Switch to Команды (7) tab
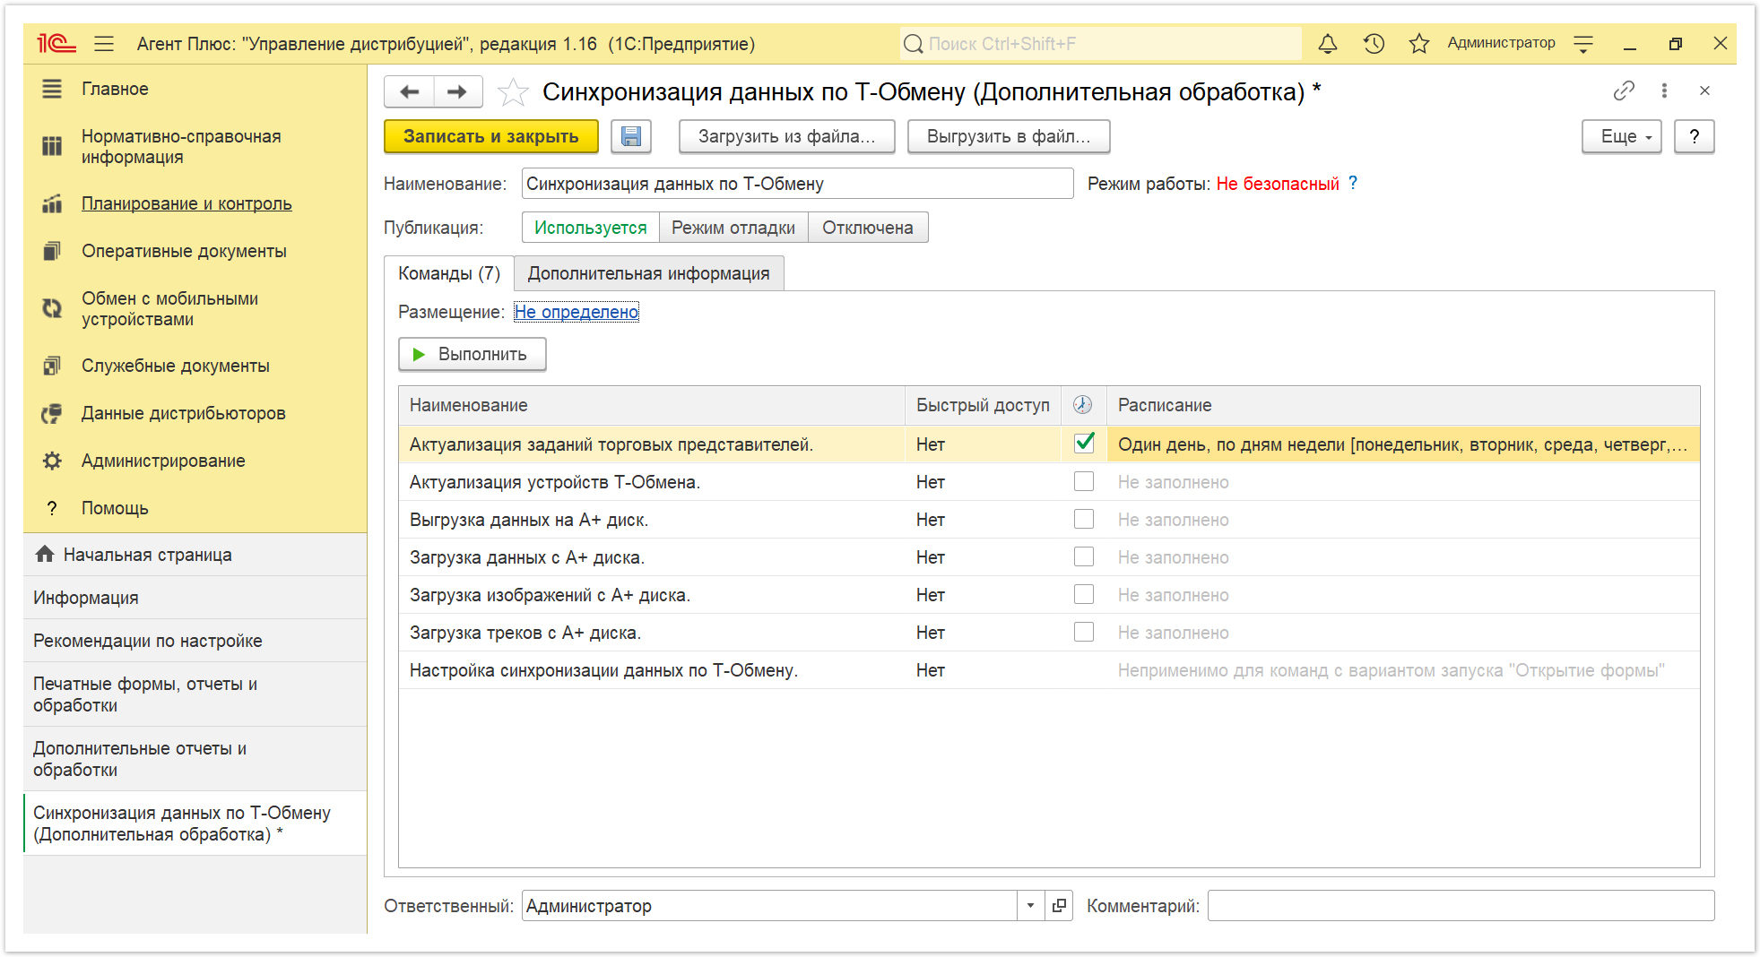1760x957 pixels. click(448, 273)
